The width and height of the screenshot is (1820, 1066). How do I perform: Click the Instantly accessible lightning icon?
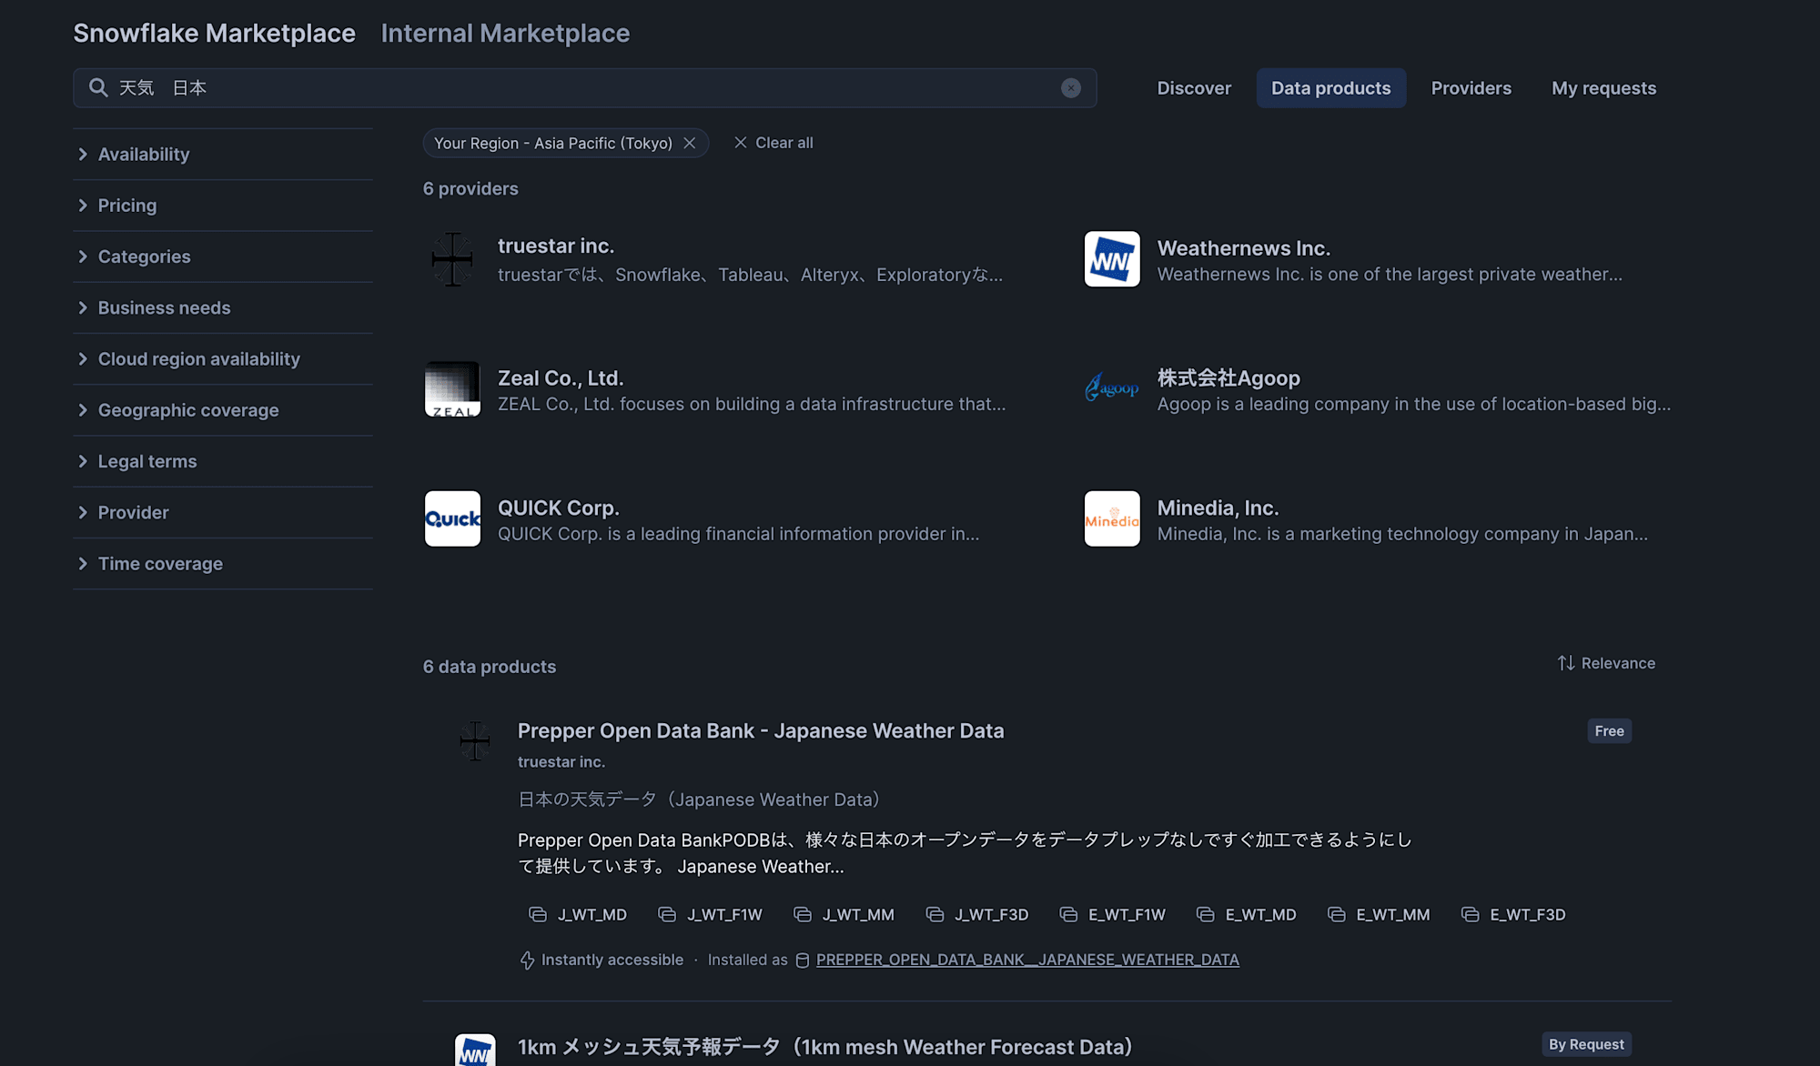(x=527, y=960)
